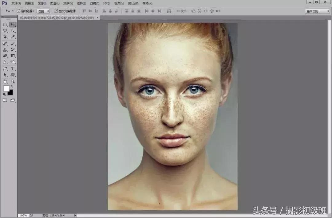Choose the Eyedropper tool

click(13, 37)
